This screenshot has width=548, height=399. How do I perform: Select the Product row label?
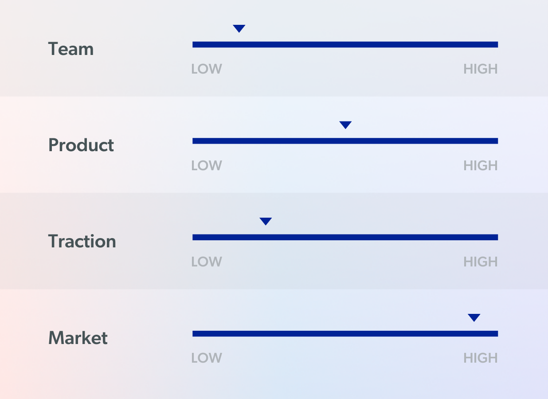pyautogui.click(x=81, y=145)
